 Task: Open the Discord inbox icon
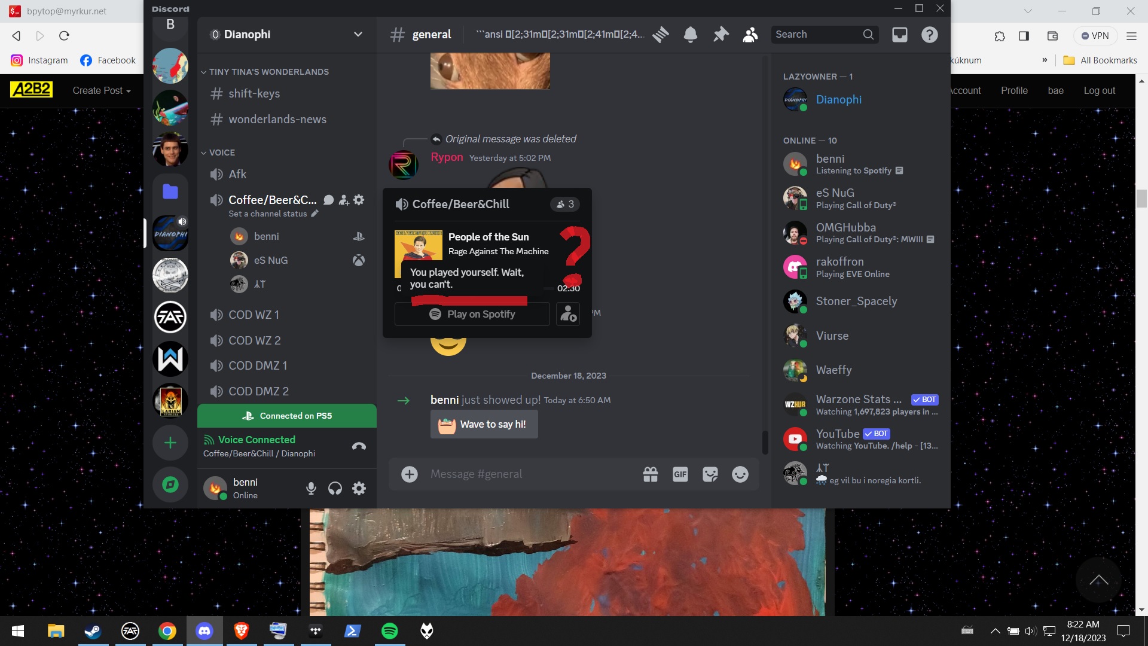coord(900,35)
